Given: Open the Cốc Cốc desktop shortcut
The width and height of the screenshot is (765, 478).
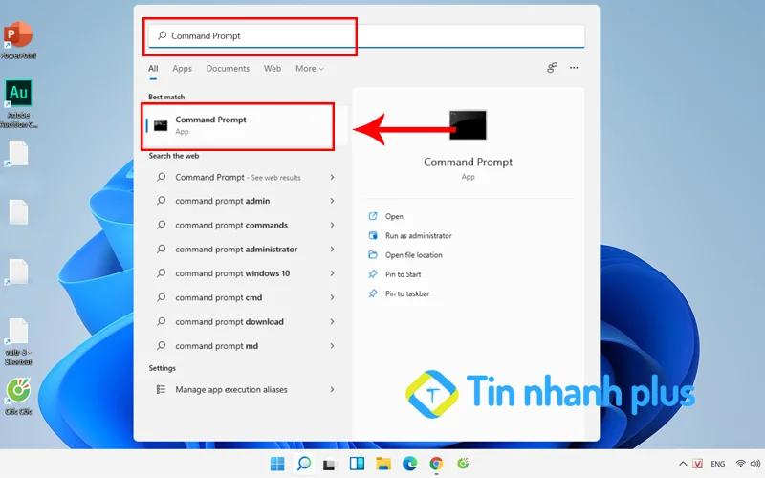Looking at the screenshot, I should [x=18, y=396].
